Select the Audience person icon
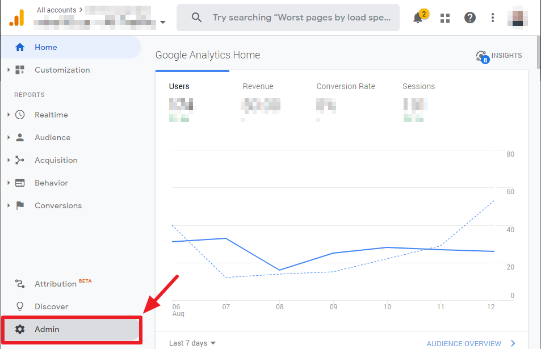Image resolution: width=541 pixels, height=349 pixels. click(20, 137)
